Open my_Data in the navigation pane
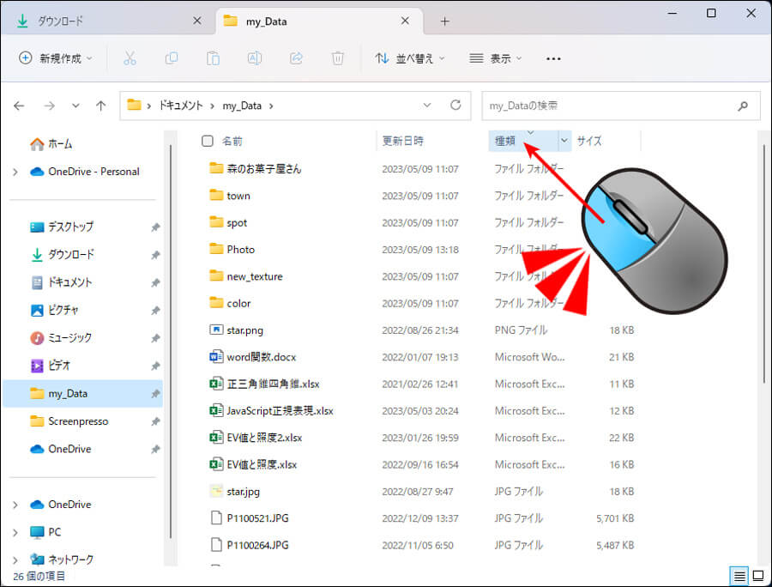Screen dimensions: 772x587 [82, 393]
